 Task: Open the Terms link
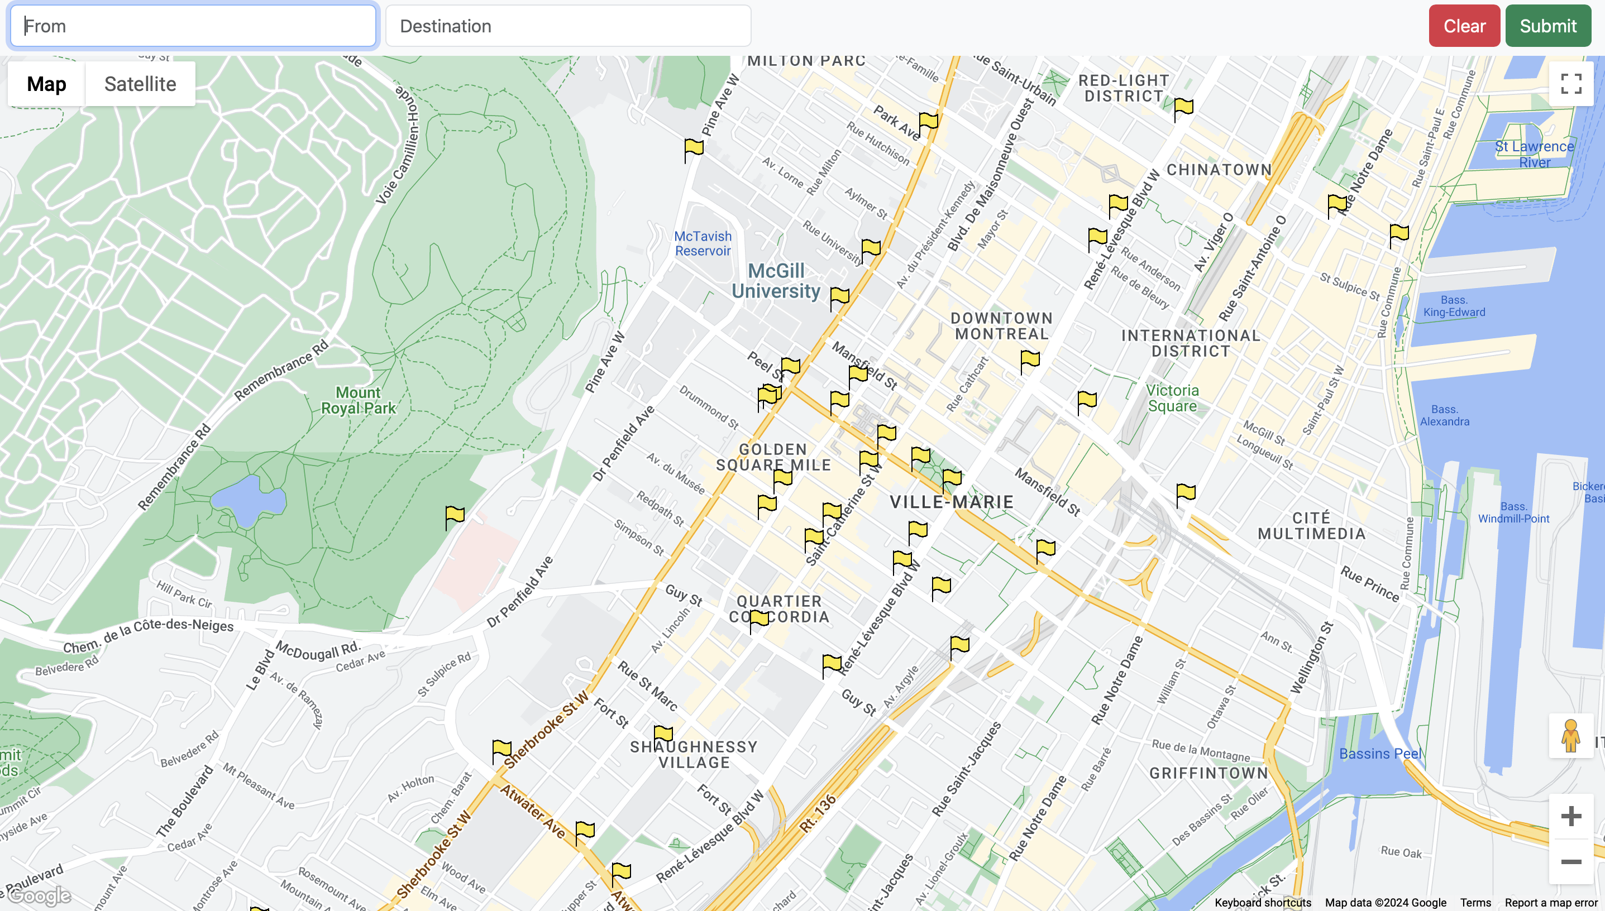click(x=1475, y=902)
